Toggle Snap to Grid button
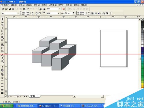The height and width of the screenshot is (108, 144). pyautogui.click(x=92, y=14)
